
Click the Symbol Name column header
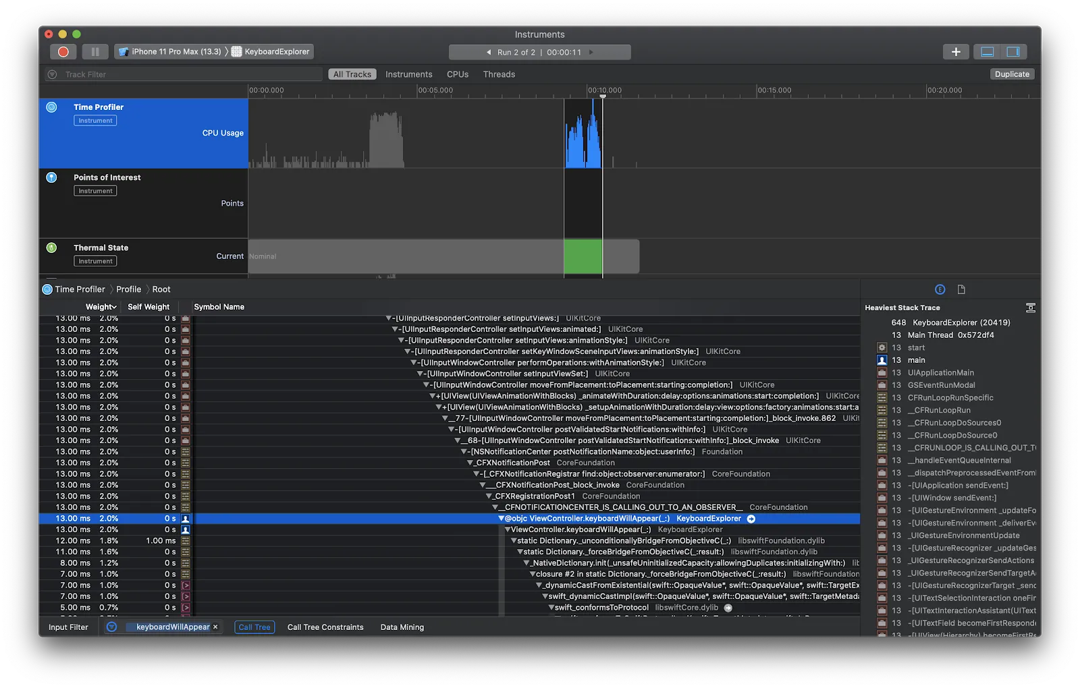[x=219, y=307]
